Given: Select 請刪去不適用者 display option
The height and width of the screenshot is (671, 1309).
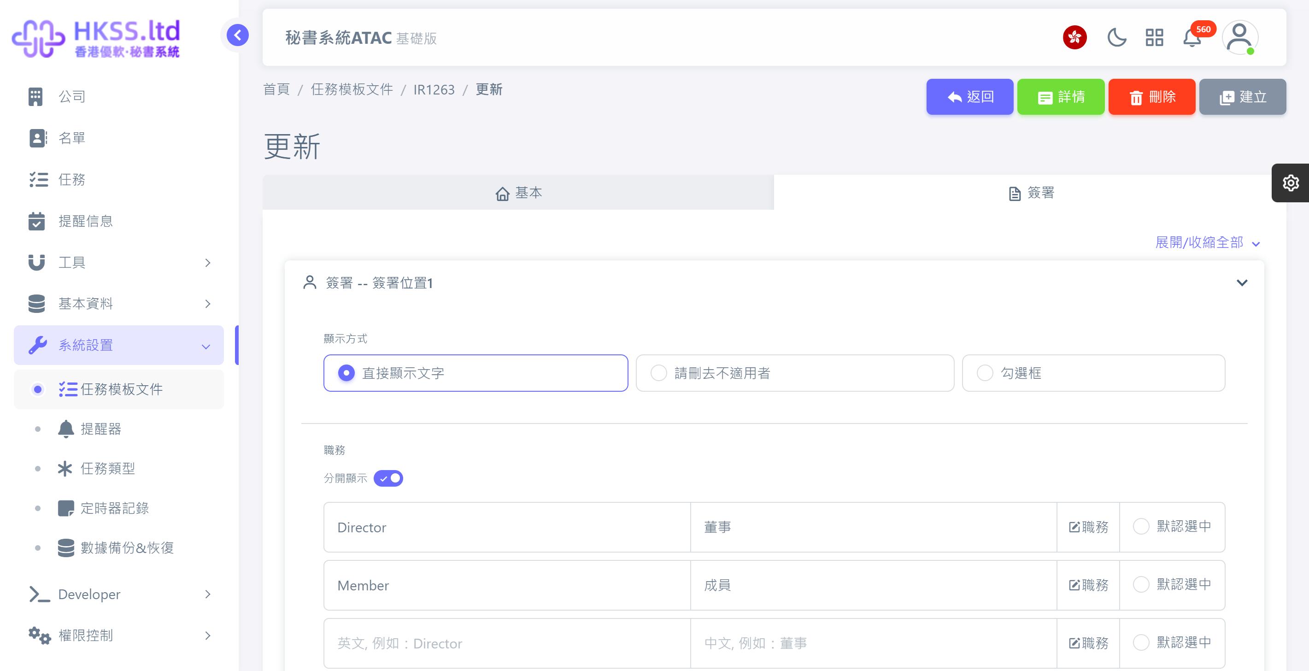Looking at the screenshot, I should coord(795,373).
